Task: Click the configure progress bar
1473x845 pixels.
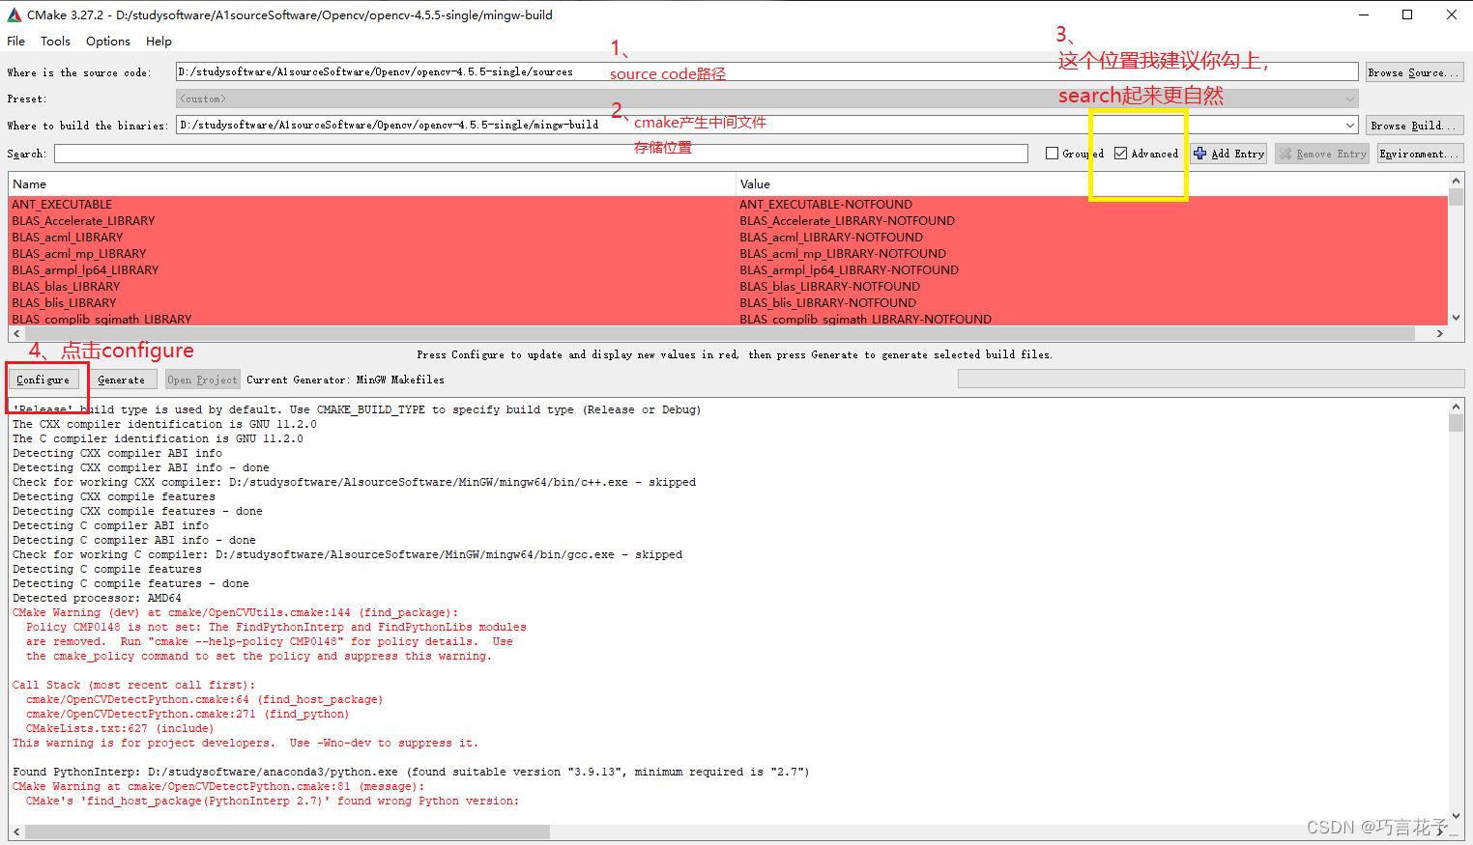Action: click(1211, 380)
